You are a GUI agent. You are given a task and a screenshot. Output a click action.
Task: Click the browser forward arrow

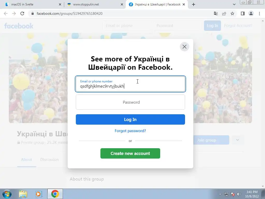(14, 13)
